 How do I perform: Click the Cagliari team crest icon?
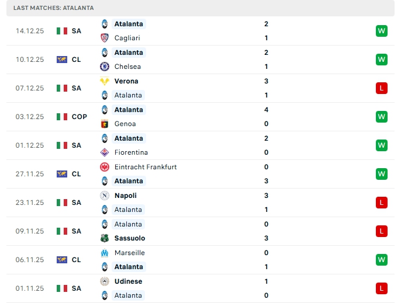pos(105,38)
